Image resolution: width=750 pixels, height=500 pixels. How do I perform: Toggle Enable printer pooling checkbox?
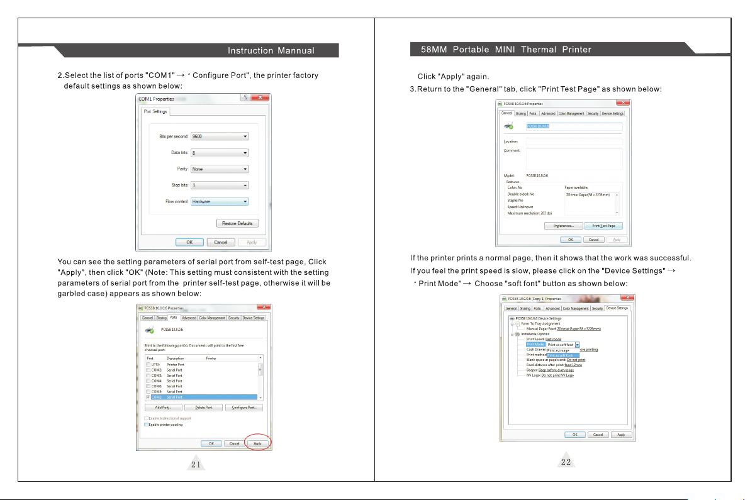pos(147,425)
